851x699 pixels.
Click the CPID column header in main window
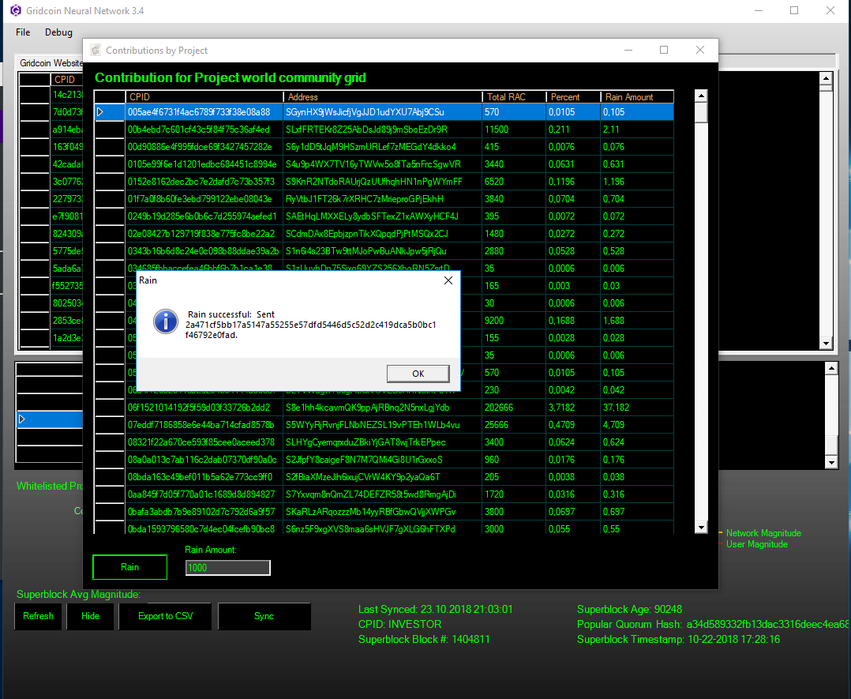[67, 79]
